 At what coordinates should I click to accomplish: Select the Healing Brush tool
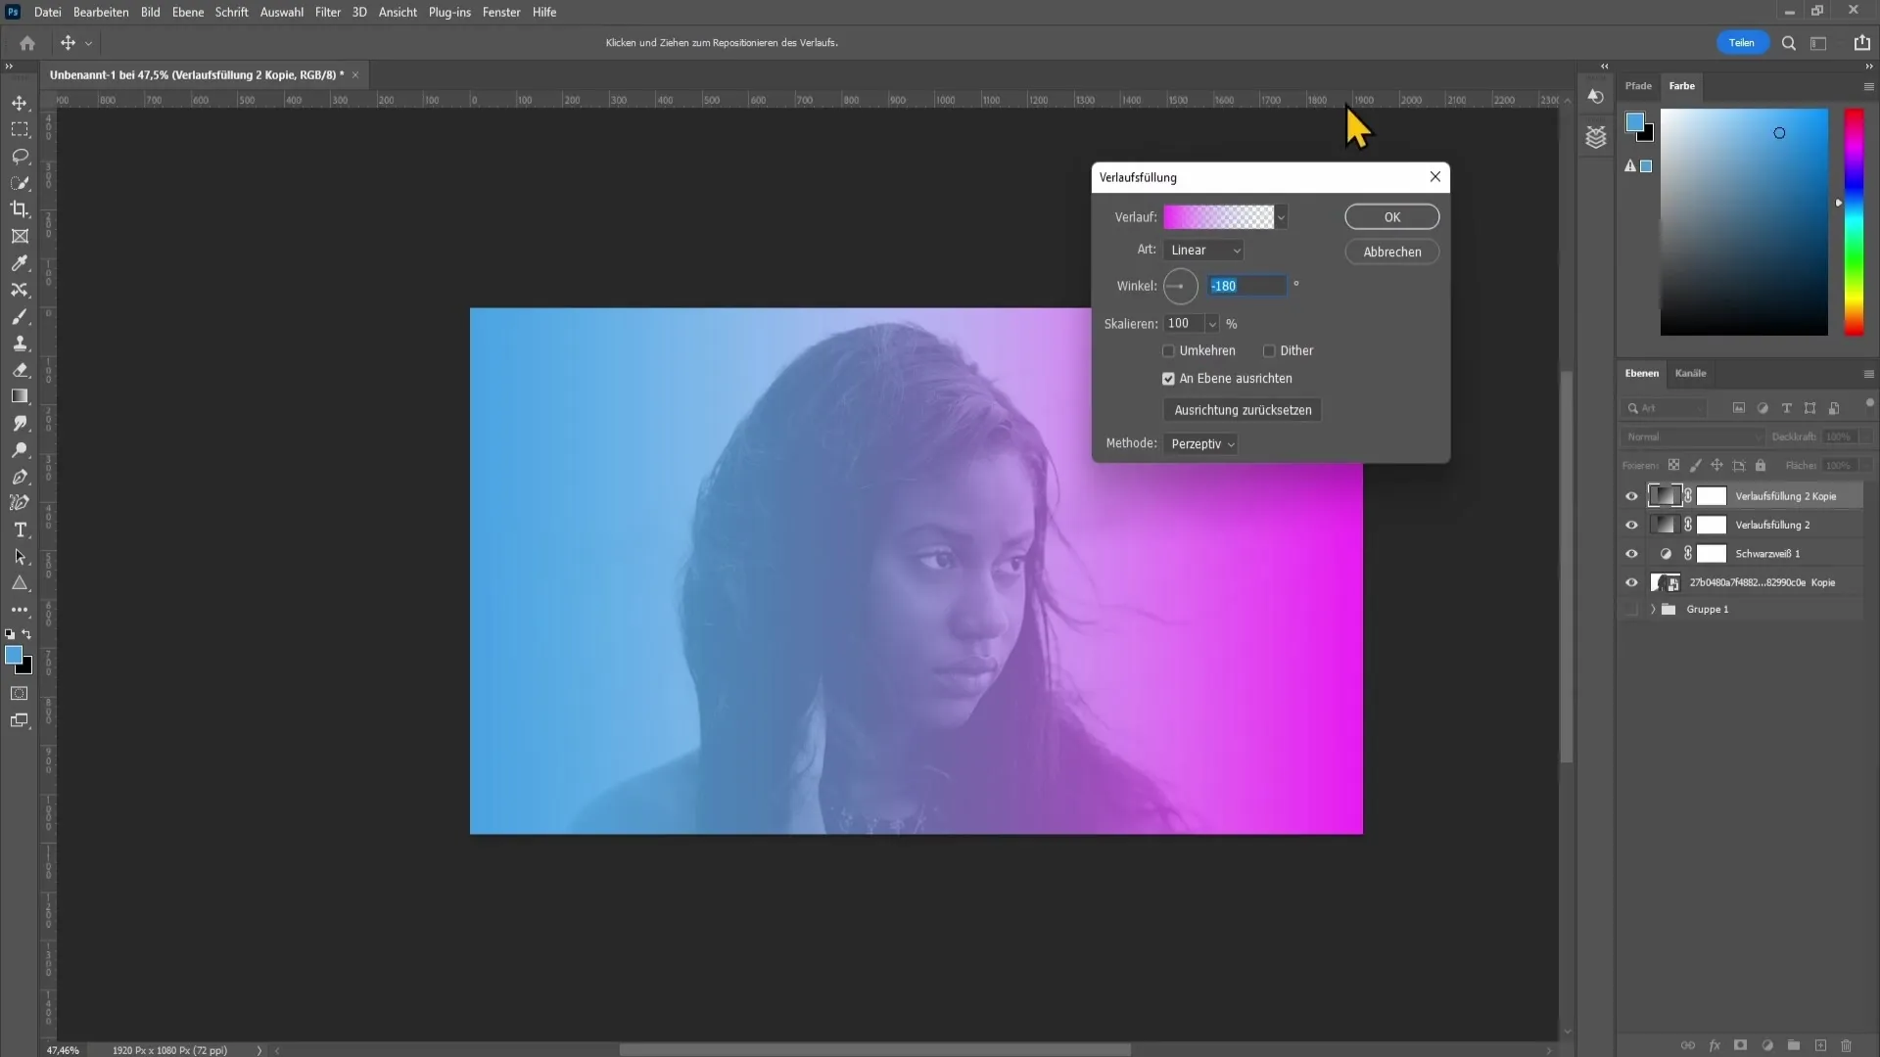point(20,290)
